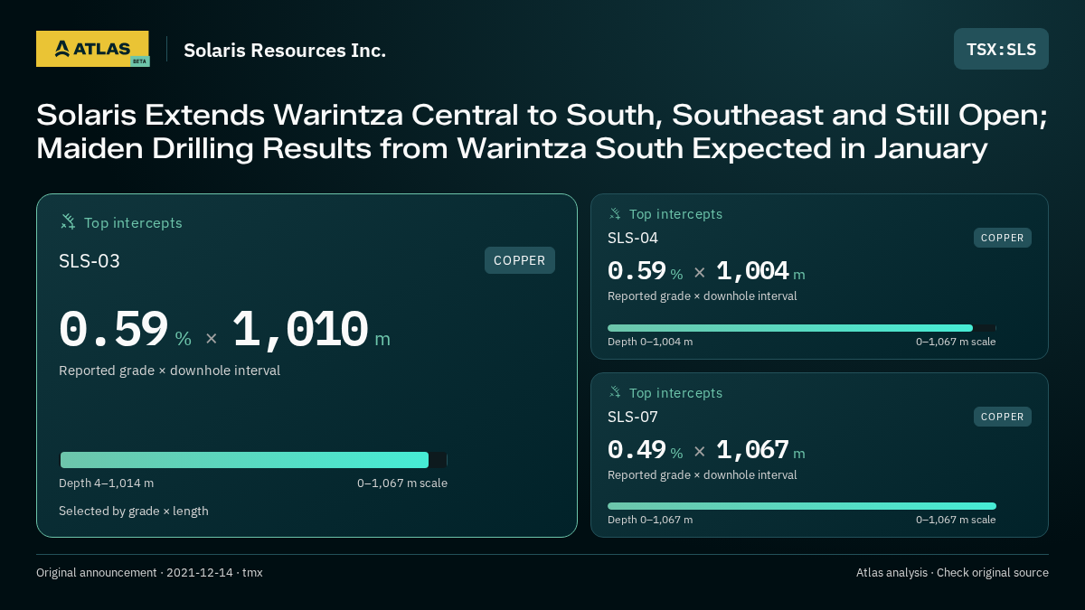Click 'Depth 4–1,014 m' label
Image resolution: width=1085 pixels, height=610 pixels.
pos(106,483)
